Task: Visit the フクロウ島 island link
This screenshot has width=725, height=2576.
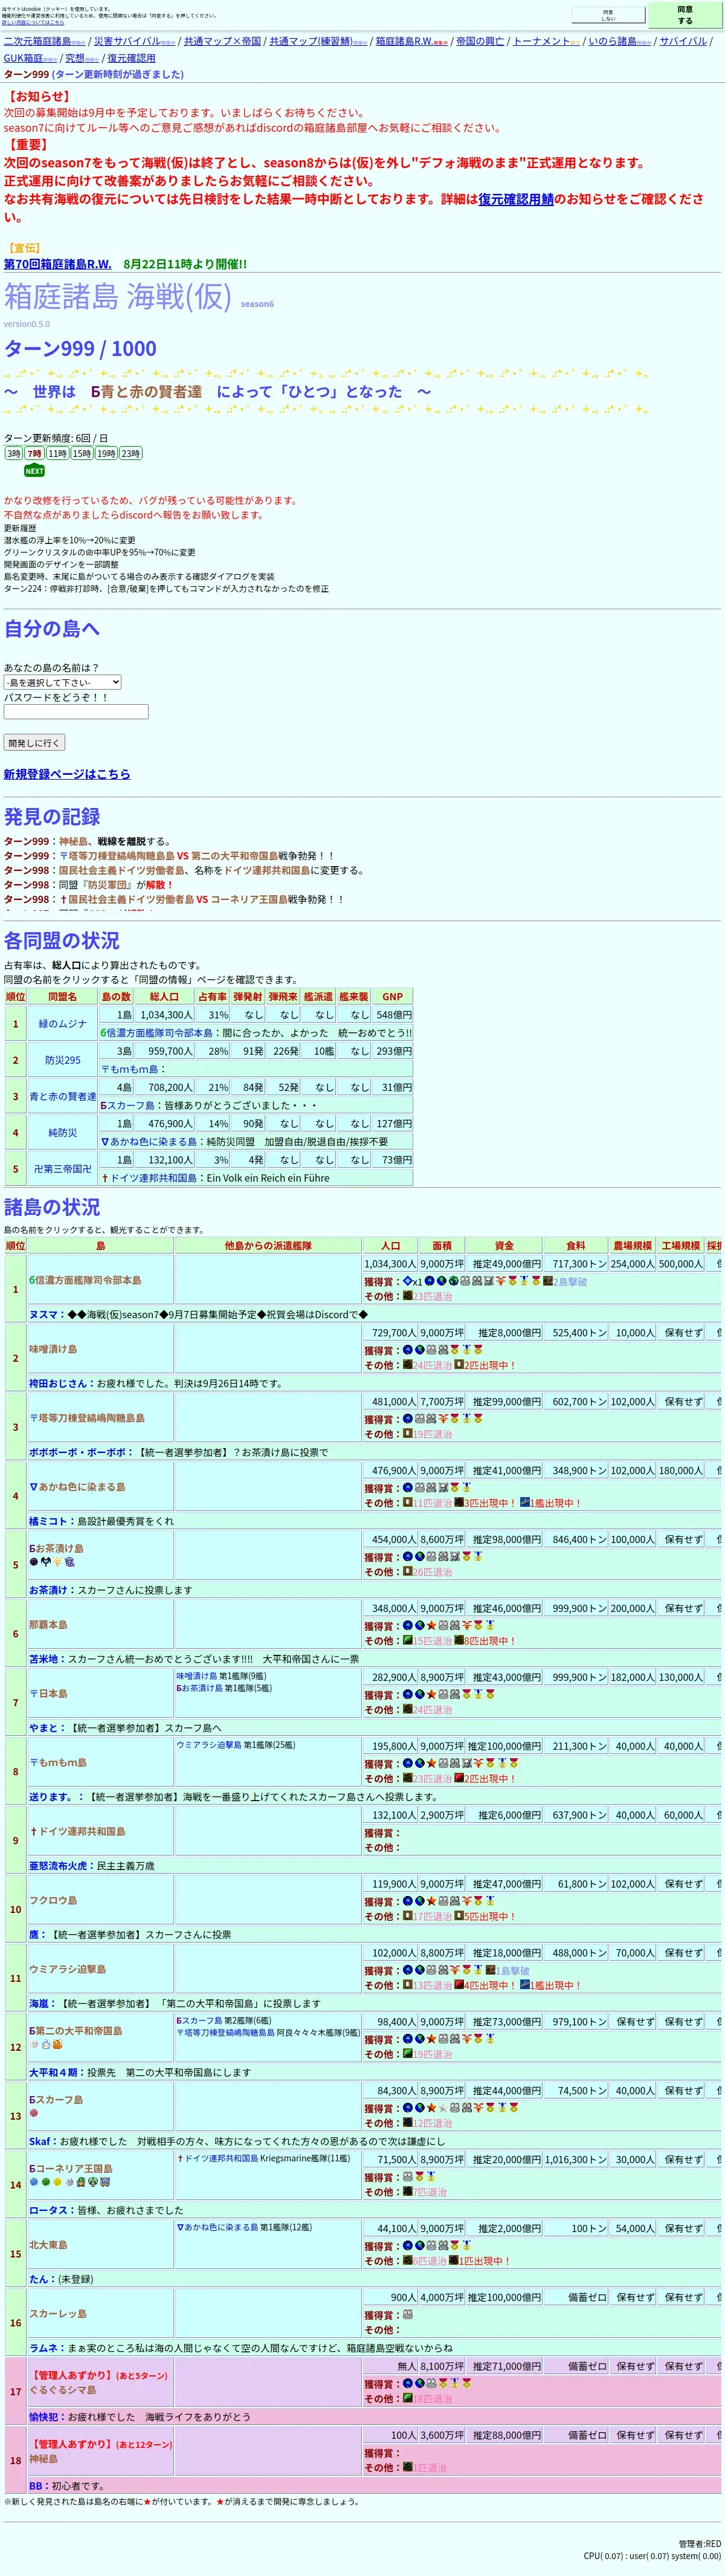Action: [53, 1900]
